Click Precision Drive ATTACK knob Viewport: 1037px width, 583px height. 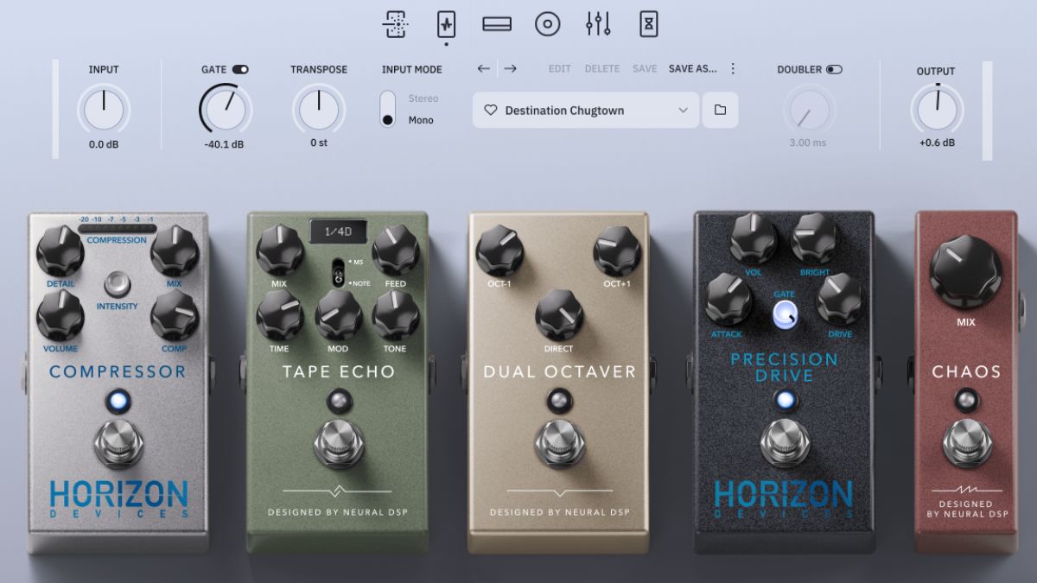(x=729, y=299)
